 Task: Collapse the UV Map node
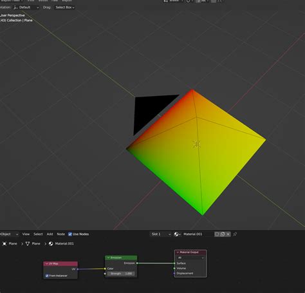(47, 263)
